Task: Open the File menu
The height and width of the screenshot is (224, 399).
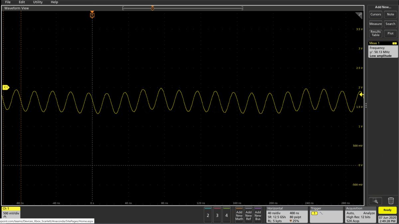Action: (x=8, y=2)
